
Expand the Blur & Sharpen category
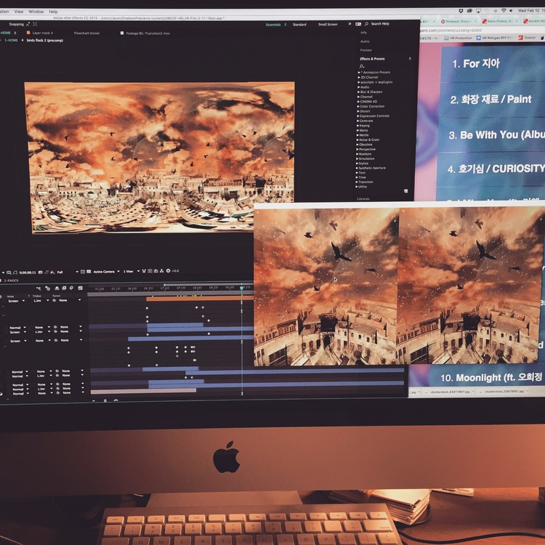(x=372, y=92)
